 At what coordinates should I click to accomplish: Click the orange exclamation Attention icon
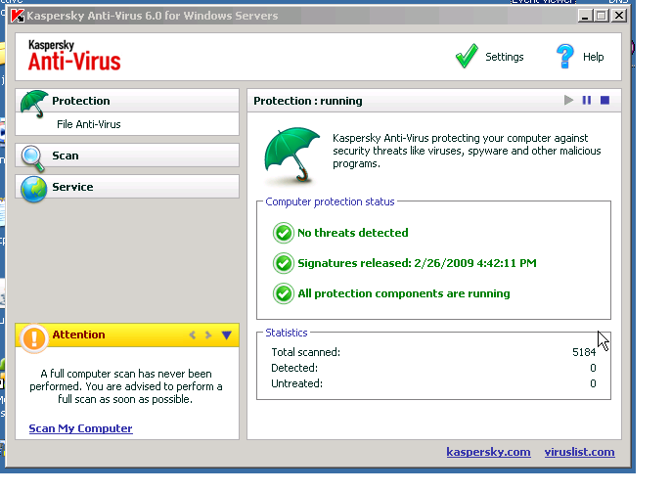(x=34, y=338)
